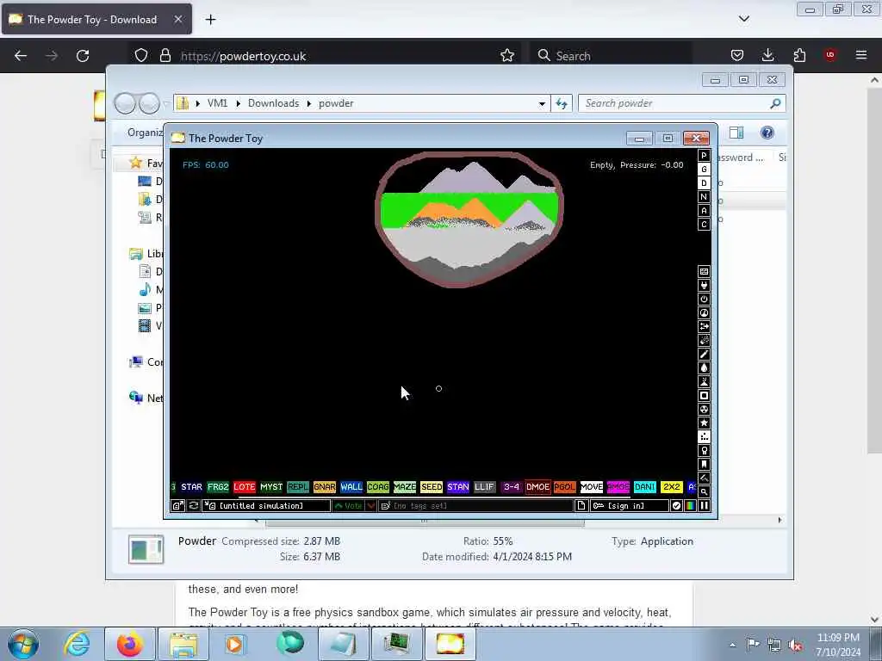882x661 pixels.
Task: Open the Liquids category droplet icon
Action: (704, 368)
